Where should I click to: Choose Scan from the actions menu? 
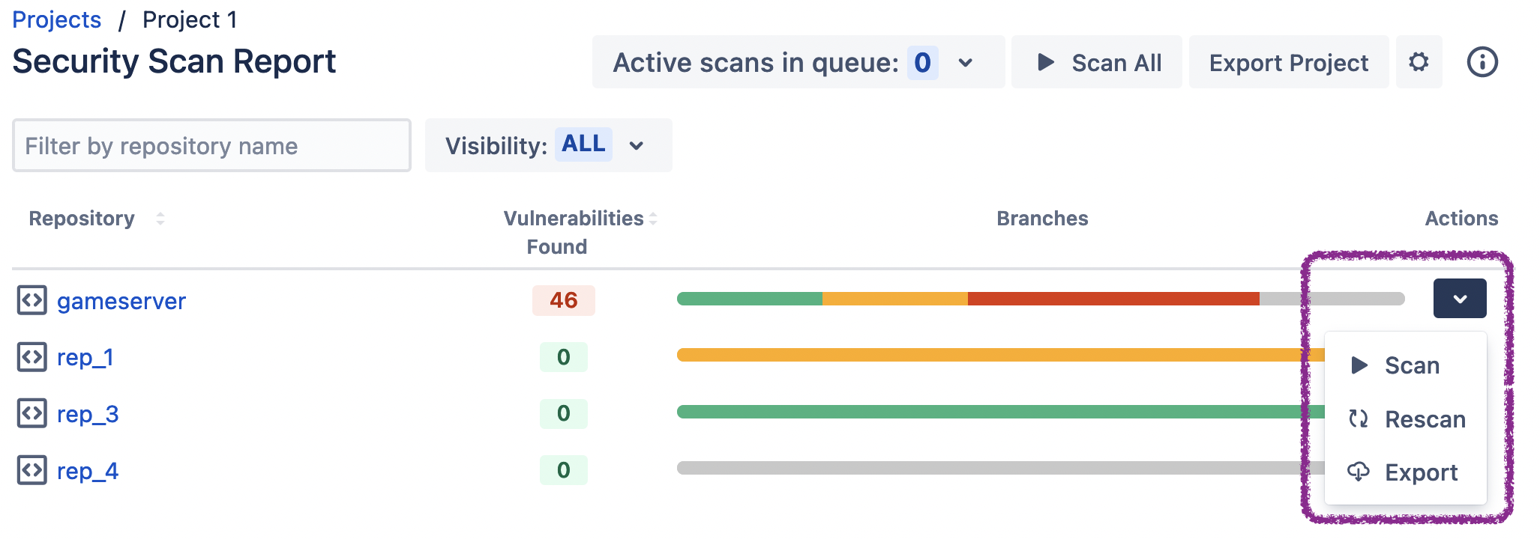click(x=1410, y=366)
